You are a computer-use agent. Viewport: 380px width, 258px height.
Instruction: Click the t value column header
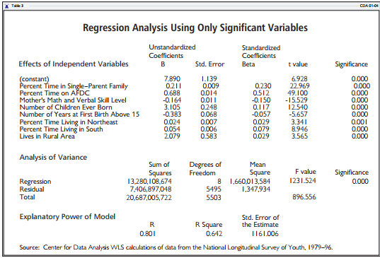pos(298,64)
